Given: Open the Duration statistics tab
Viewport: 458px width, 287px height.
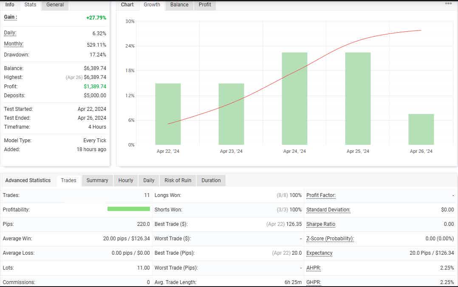Looking at the screenshot, I should tap(211, 180).
